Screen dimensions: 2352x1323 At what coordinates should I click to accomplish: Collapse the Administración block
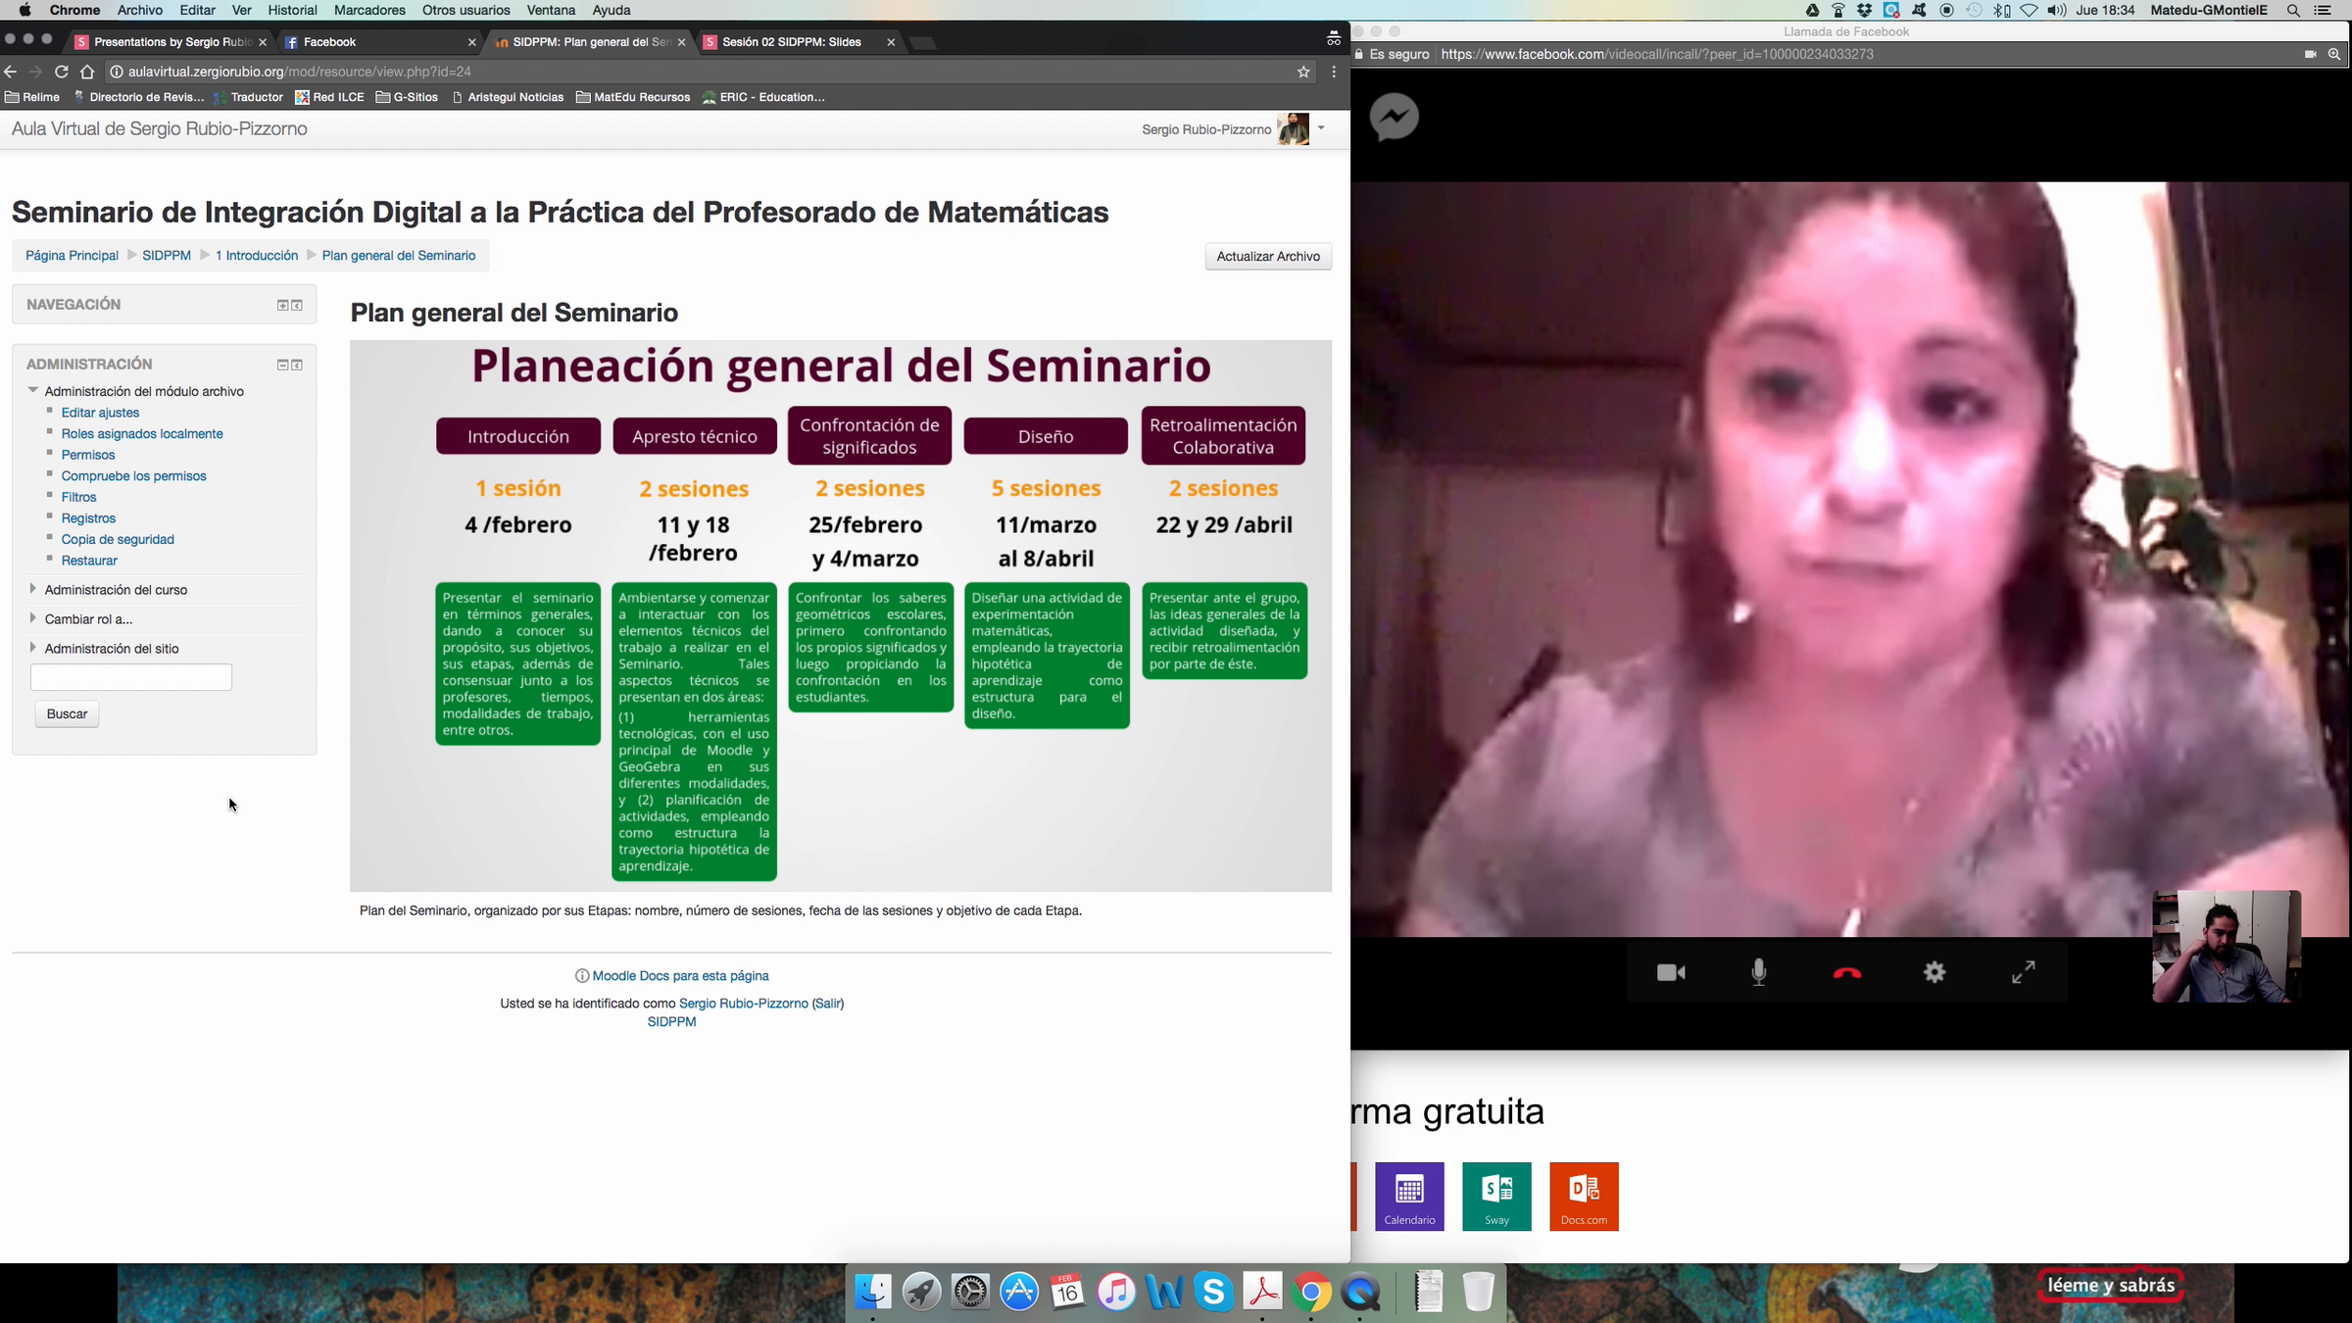[x=283, y=365]
